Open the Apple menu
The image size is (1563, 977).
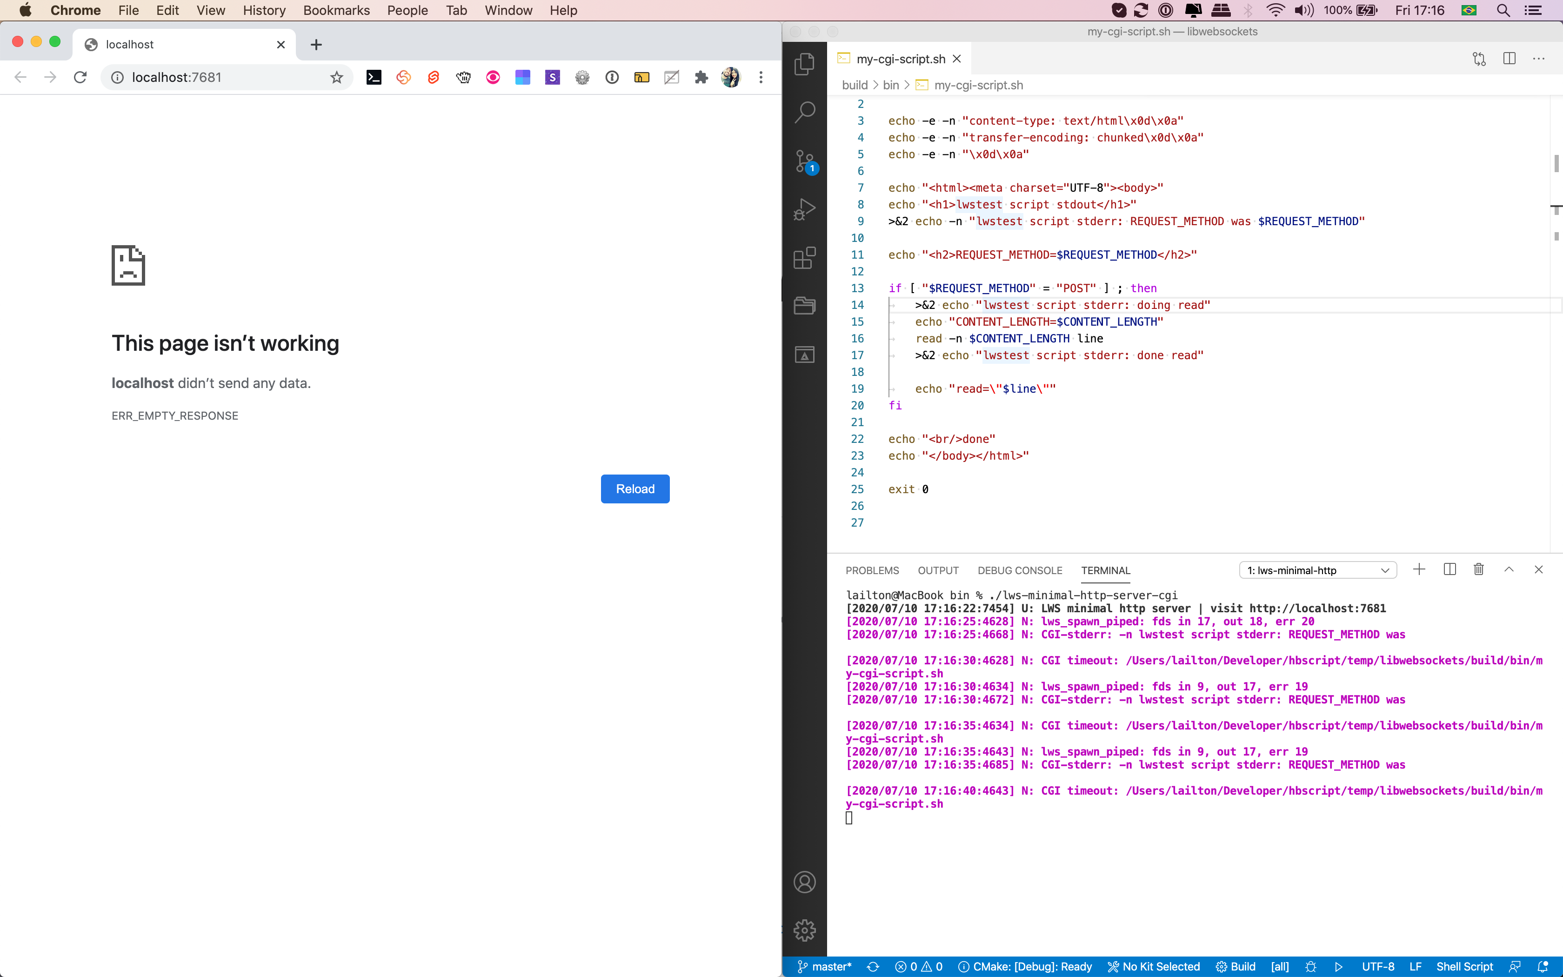point(25,10)
